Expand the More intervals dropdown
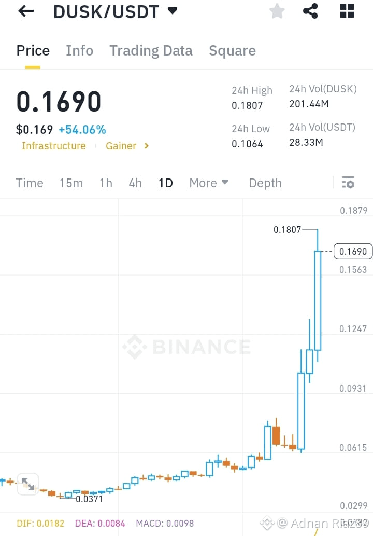This screenshot has height=536, width=373. (208, 183)
